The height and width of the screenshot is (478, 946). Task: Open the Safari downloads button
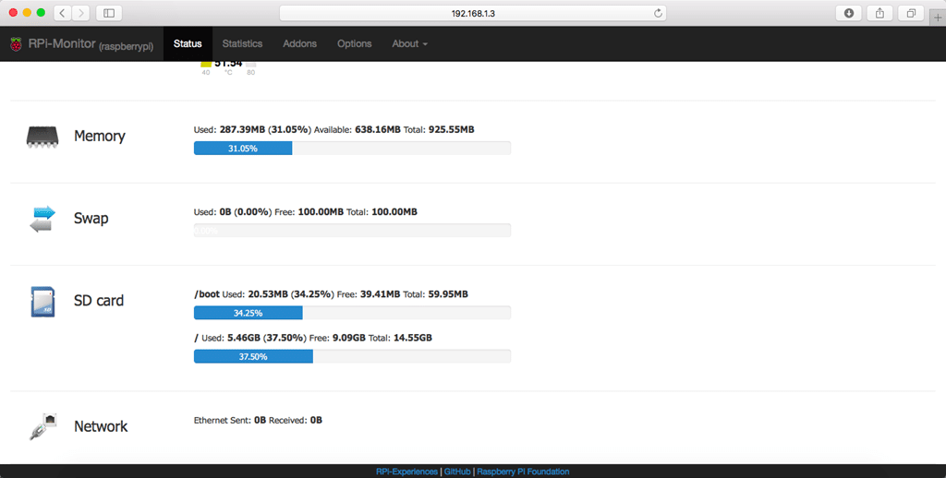tap(848, 13)
